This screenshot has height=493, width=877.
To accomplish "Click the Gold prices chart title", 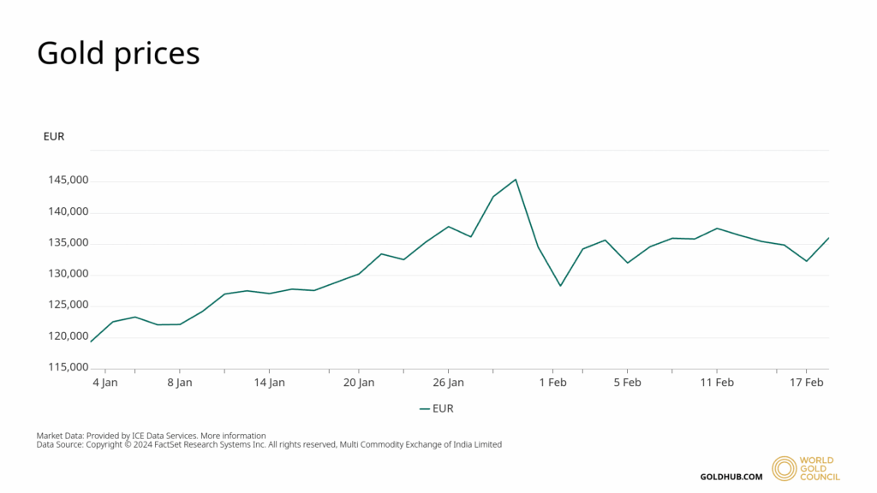I will click(x=118, y=53).
